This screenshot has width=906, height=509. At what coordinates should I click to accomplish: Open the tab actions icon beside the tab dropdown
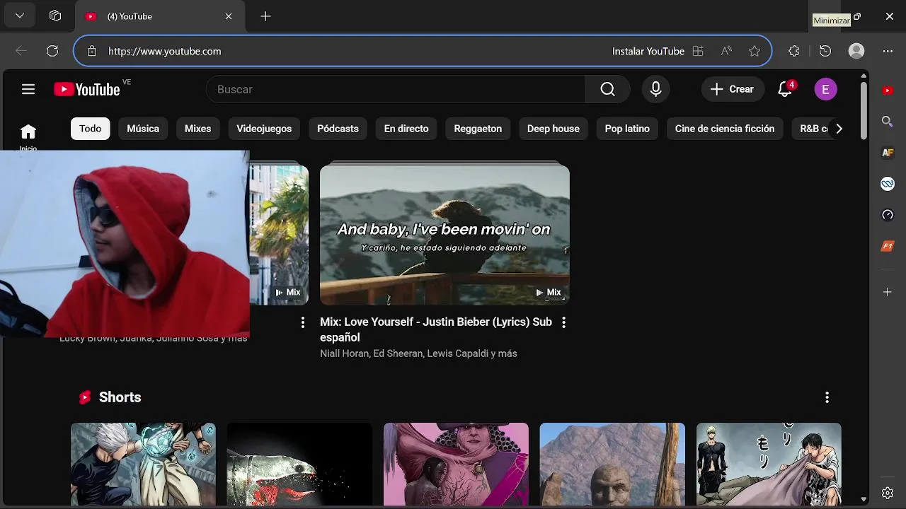55,16
